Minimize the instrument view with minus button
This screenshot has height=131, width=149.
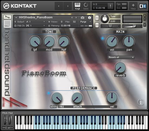click(x=145, y=19)
